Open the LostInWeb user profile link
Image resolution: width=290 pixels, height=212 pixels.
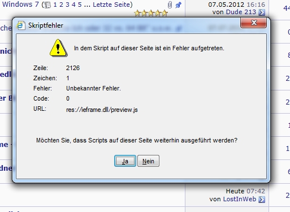click(240, 199)
